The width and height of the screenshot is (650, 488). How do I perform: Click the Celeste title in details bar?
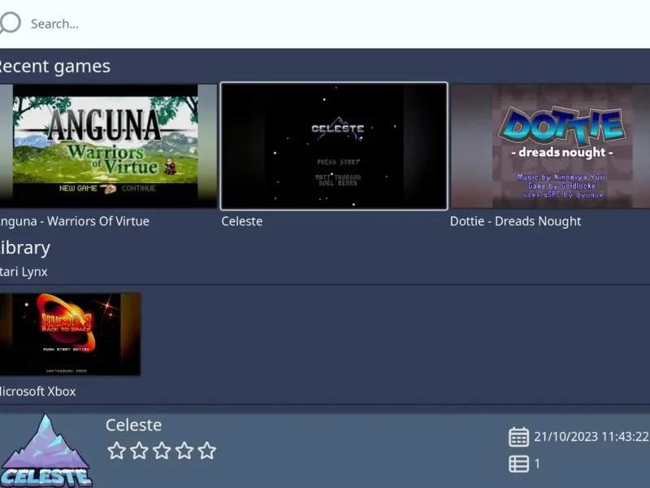click(133, 425)
